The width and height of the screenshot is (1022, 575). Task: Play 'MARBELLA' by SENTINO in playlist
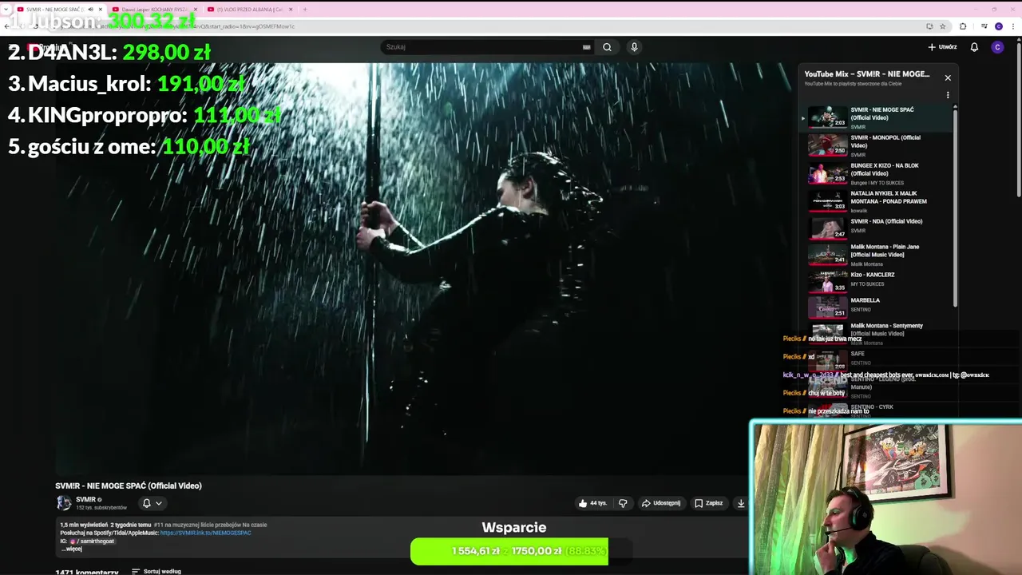(878, 307)
